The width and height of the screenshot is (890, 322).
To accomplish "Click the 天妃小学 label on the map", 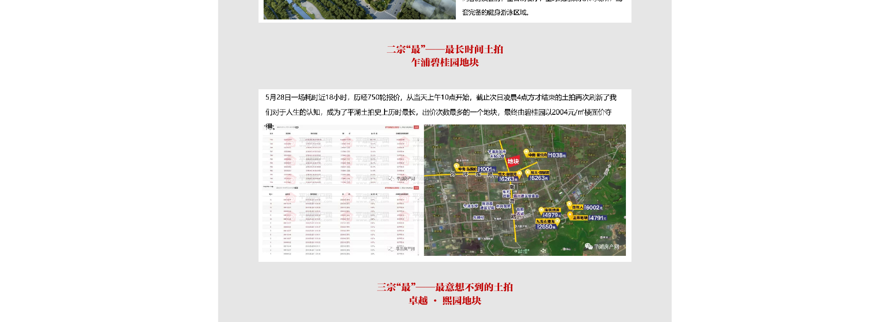I will click(497, 156).
